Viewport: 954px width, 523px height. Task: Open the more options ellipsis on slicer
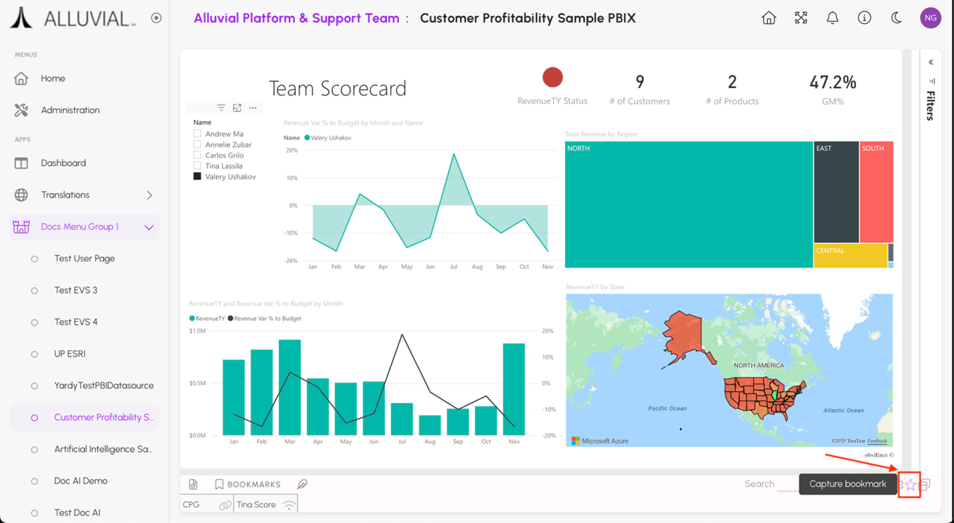pos(253,107)
